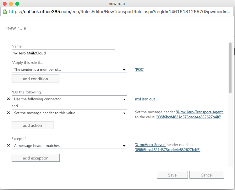
Task: Edit the 'X-mxHero-Server' header link
Action: tap(150, 145)
